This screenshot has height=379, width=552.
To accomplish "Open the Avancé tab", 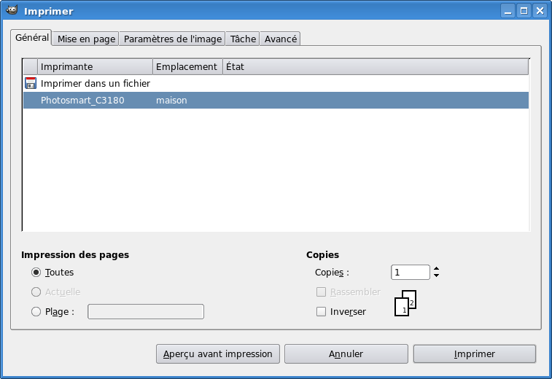I will [x=280, y=39].
